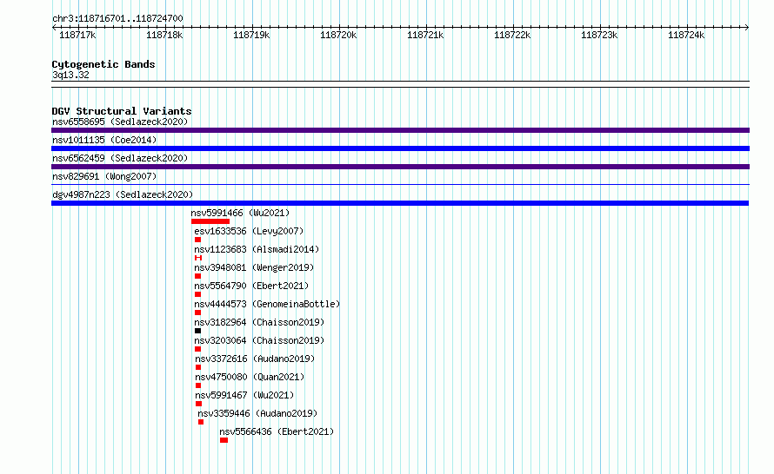The width and height of the screenshot is (774, 474).
Task: Click the 118720k ruler label
Action: [338, 35]
